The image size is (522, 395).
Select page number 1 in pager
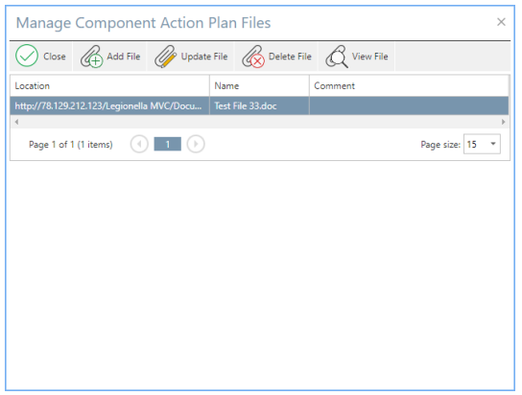click(168, 145)
